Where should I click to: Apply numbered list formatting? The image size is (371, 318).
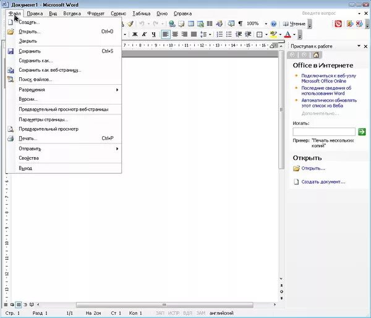click(220, 35)
